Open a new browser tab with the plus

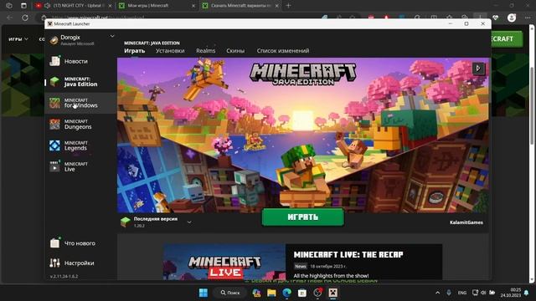(288, 6)
